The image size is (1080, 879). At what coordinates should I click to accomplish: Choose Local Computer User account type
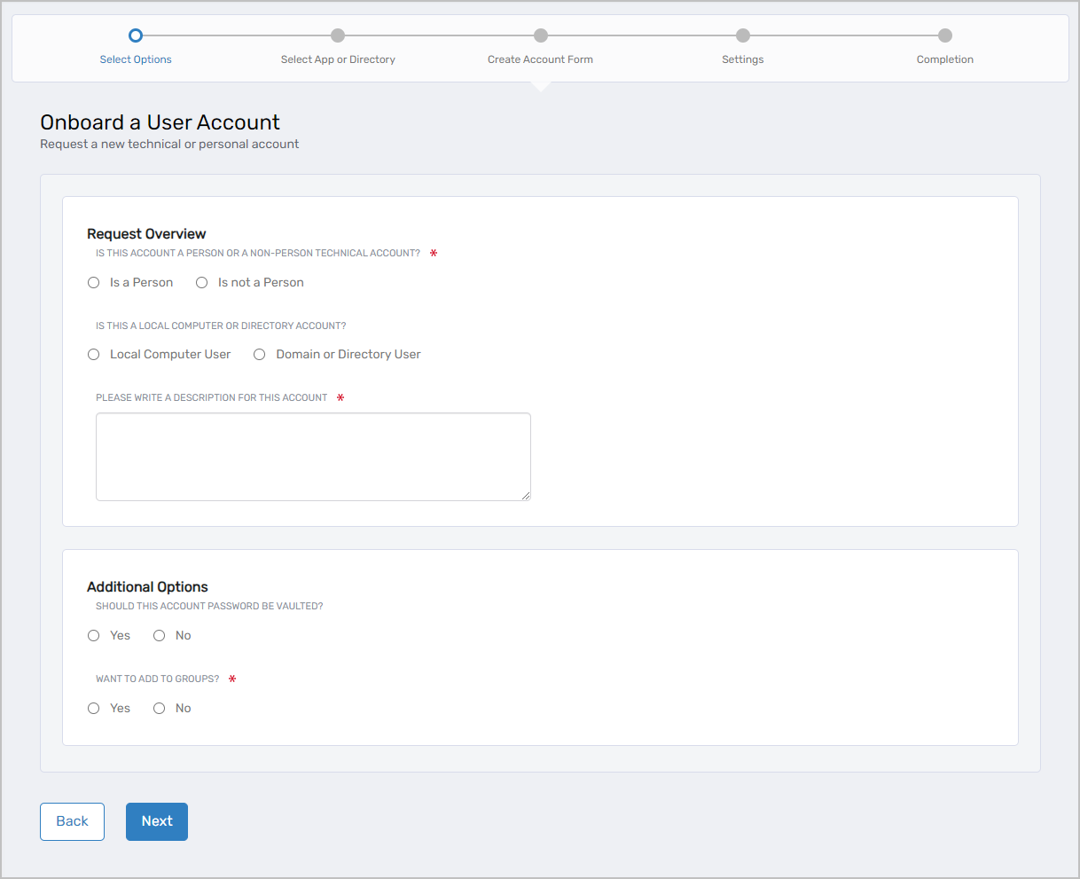coord(93,354)
